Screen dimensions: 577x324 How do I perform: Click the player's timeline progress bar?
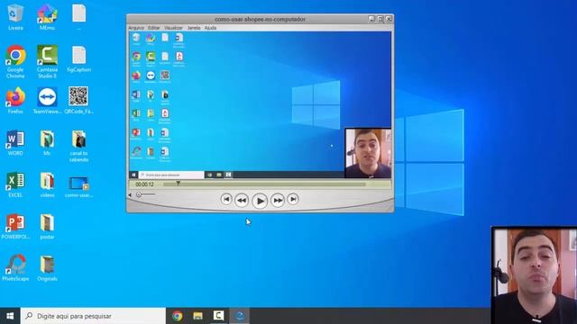pos(264,184)
